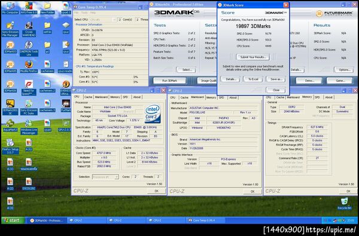Select the 3DMark2001 SE desktop icon

coord(10,108)
